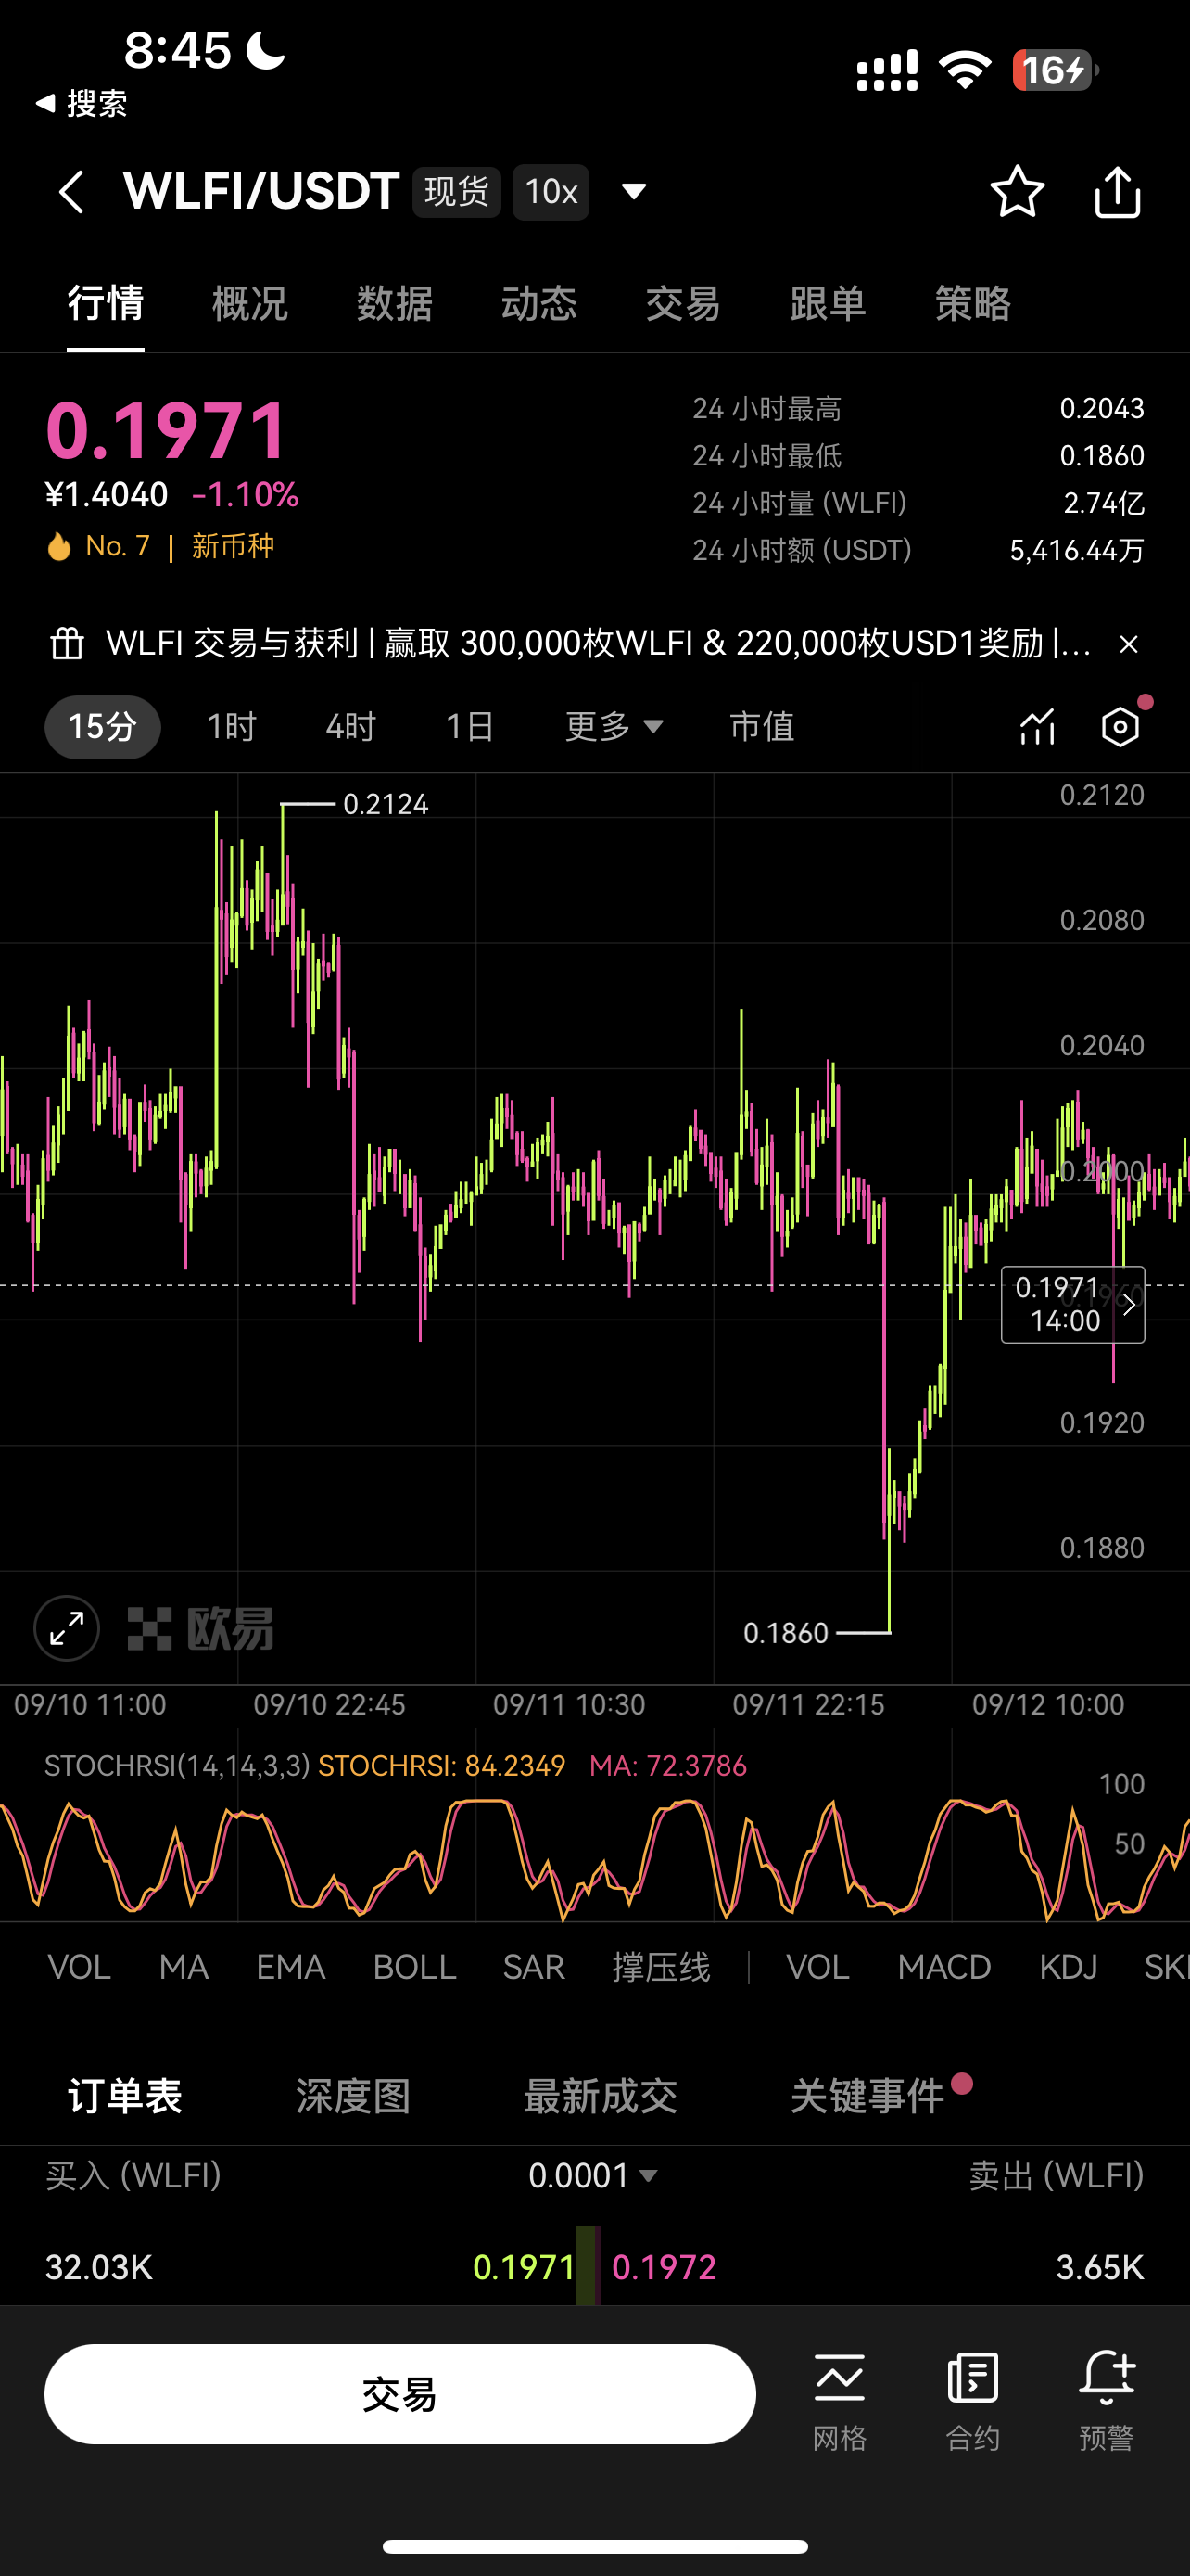
Task: Open chart settings hexagon icon
Action: tap(1120, 727)
